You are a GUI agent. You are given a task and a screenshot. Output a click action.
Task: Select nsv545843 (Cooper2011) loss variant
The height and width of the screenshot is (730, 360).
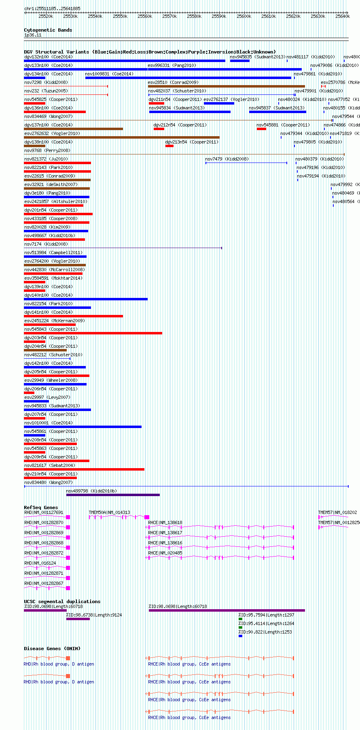[x=93, y=333]
